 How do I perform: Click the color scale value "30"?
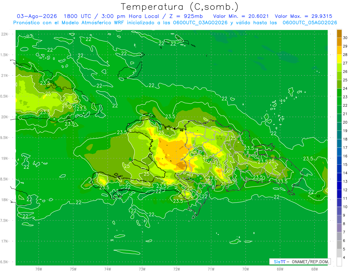345,37
